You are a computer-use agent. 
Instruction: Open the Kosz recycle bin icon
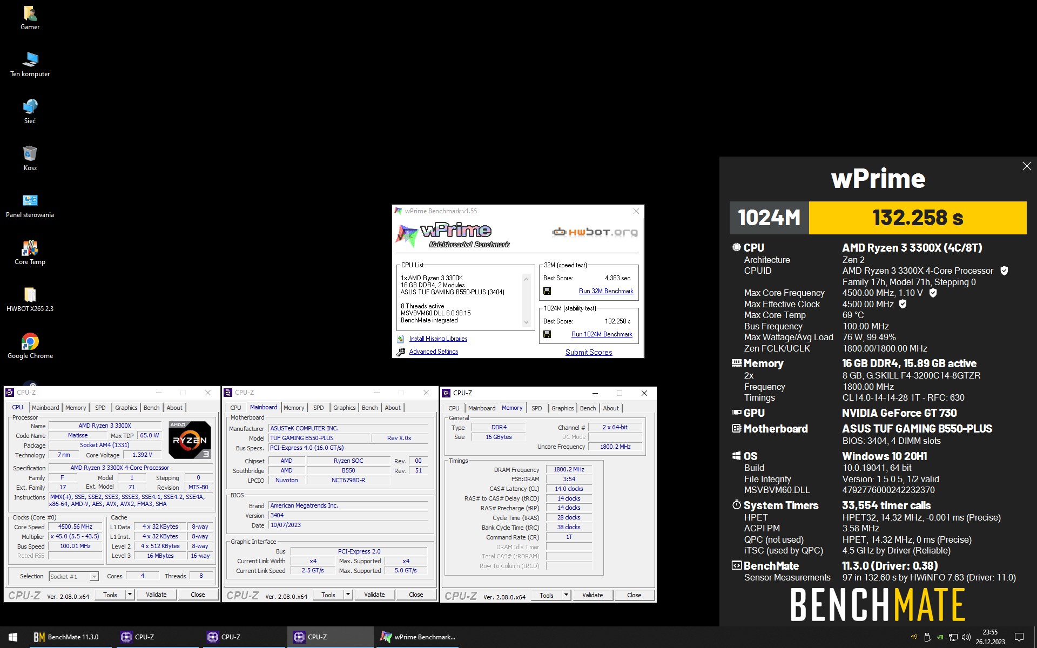click(30, 159)
